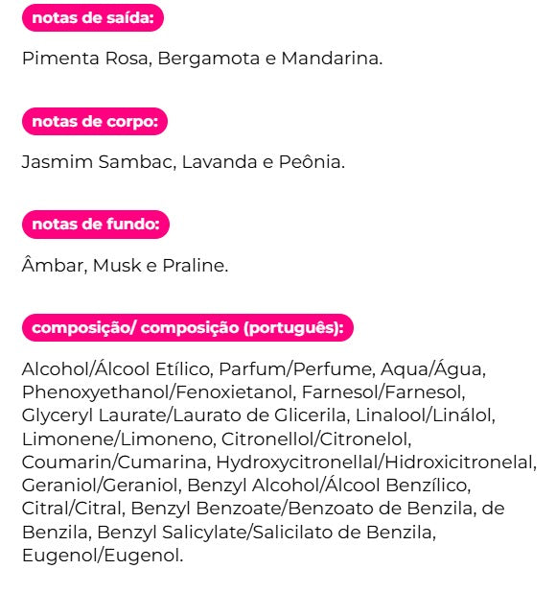Click 'Alcohol/Álcool Etílico' in composition
Viewport: 556px width, 593px height.
tap(115, 369)
